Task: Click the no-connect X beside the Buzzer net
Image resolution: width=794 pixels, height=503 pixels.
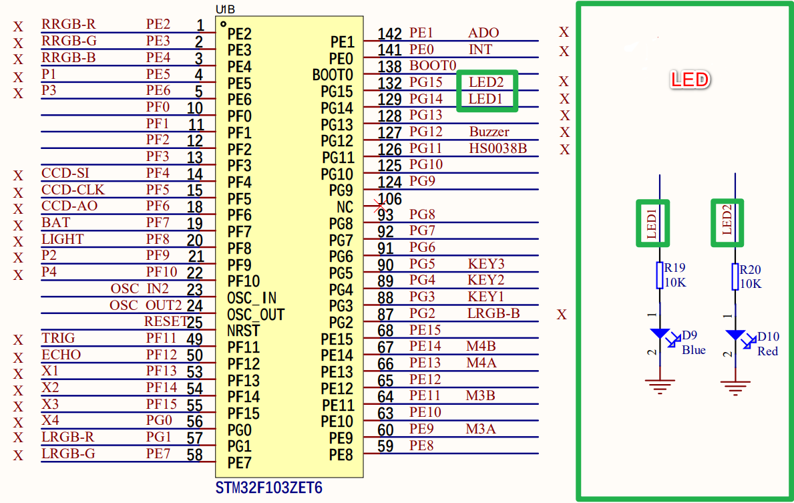Action: (564, 132)
